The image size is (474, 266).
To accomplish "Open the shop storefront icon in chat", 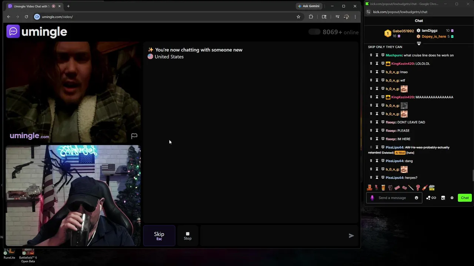I will pyautogui.click(x=443, y=198).
